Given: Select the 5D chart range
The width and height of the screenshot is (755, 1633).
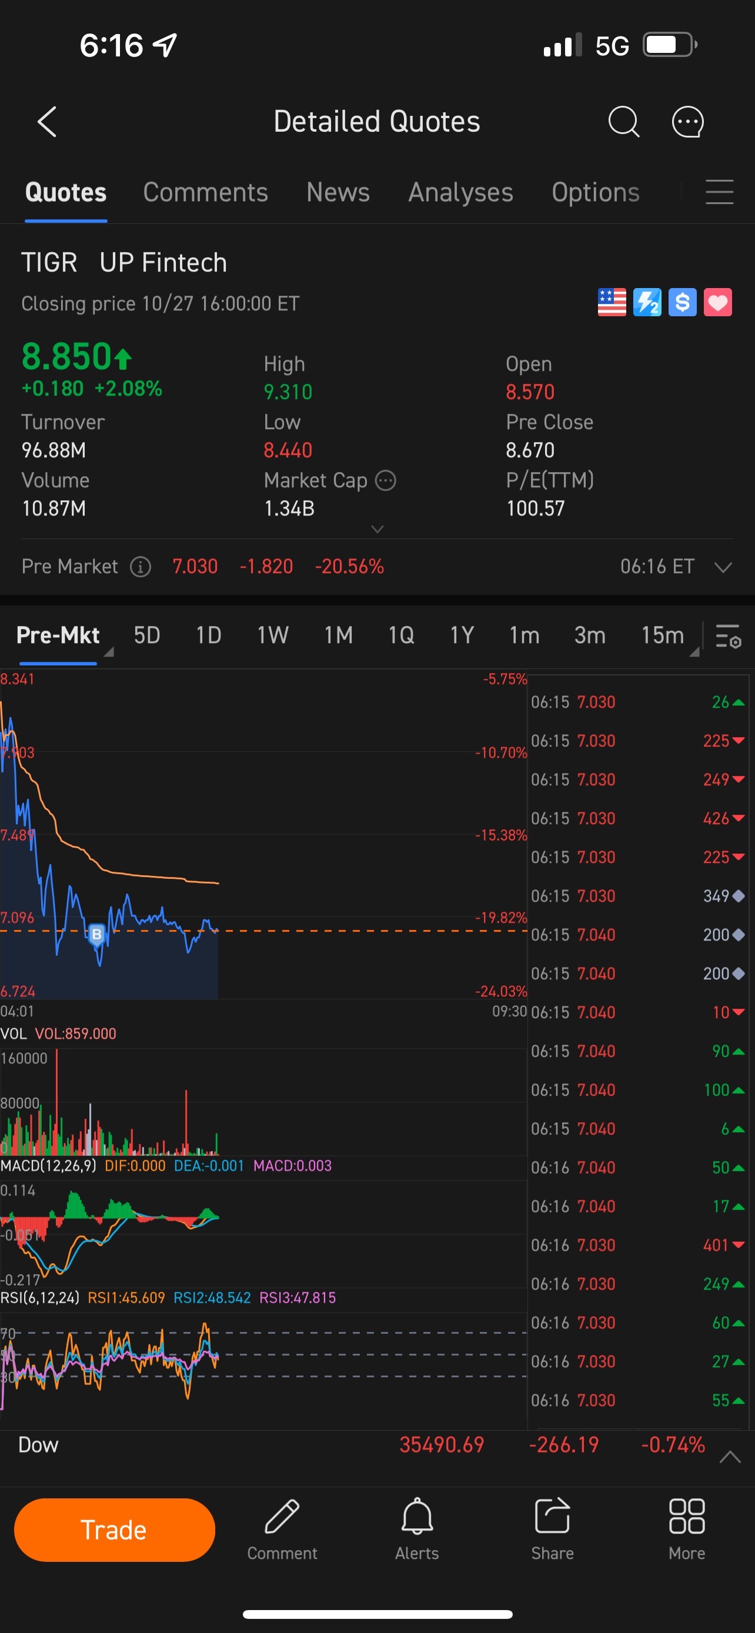Looking at the screenshot, I should 147,635.
